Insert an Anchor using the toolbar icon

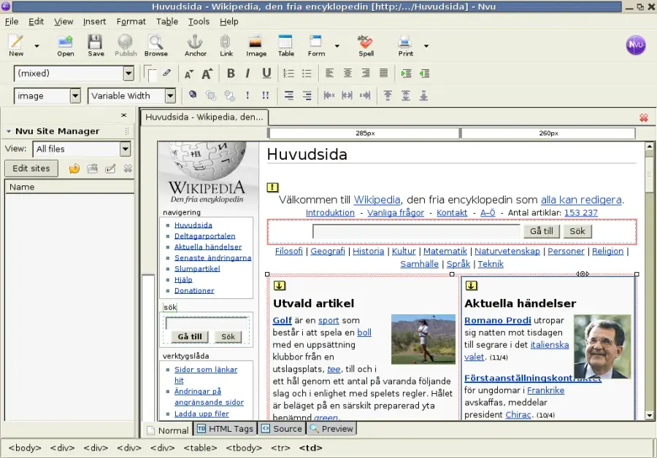pyautogui.click(x=195, y=45)
